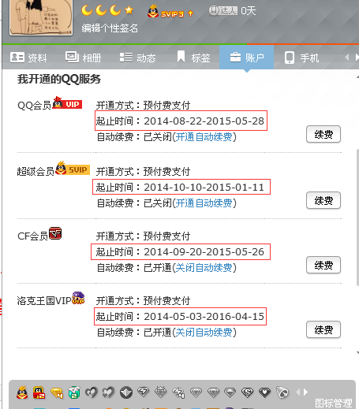Open the 相册 tab

[x=83, y=58]
